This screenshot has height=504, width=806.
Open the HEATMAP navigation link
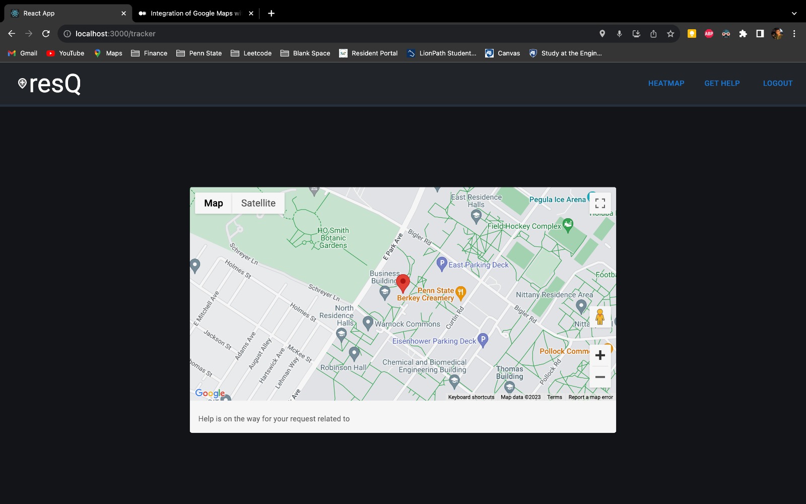(666, 84)
